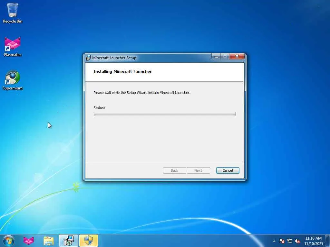Click the disabled maximize button of Setup
330x247 pixels.
point(225,57)
